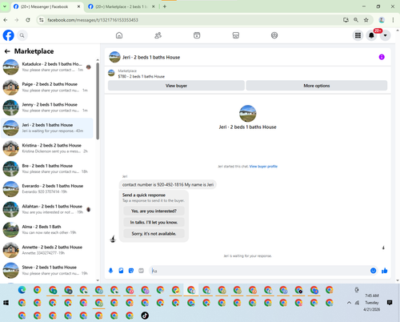Image resolution: width=400 pixels, height=322 pixels.
Task: Switch to the Marketplace - 2 beds browser tab
Action: pyautogui.click(x=121, y=6)
